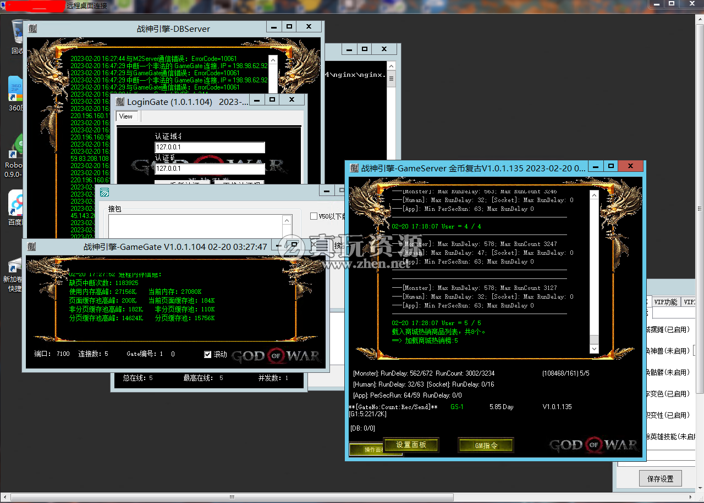Maximize the LoginGate window
704x503 pixels.
pyautogui.click(x=272, y=99)
